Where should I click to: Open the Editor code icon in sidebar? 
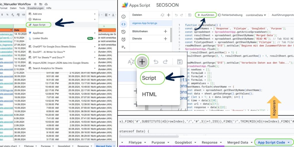click(123, 24)
